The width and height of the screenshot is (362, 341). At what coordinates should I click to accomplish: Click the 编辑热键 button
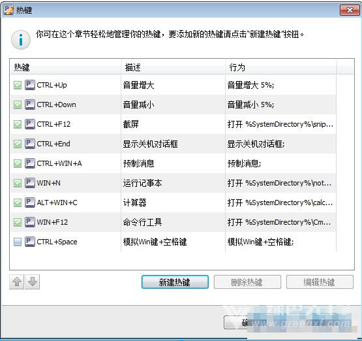[320, 282]
